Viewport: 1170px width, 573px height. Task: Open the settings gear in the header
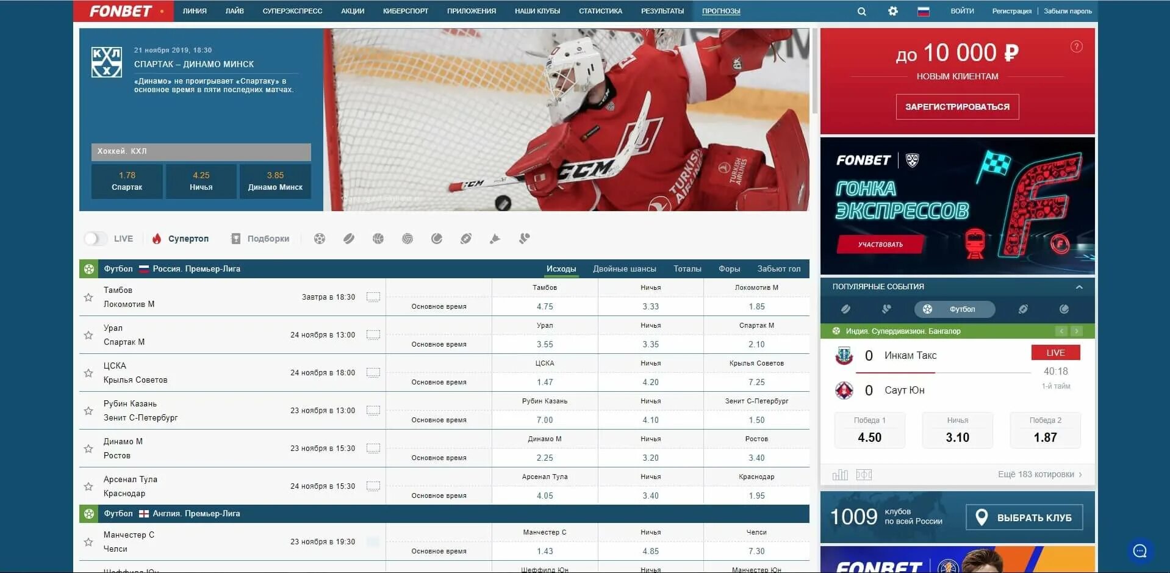893,11
